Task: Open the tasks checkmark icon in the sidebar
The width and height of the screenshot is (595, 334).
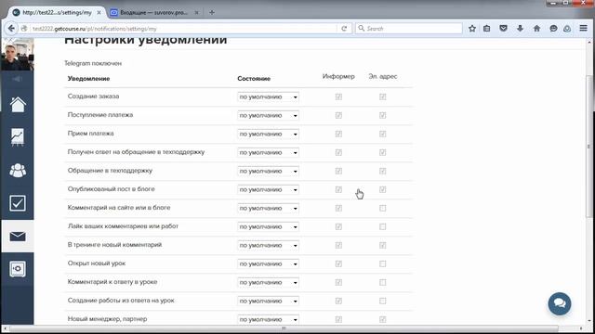Action: [x=18, y=203]
